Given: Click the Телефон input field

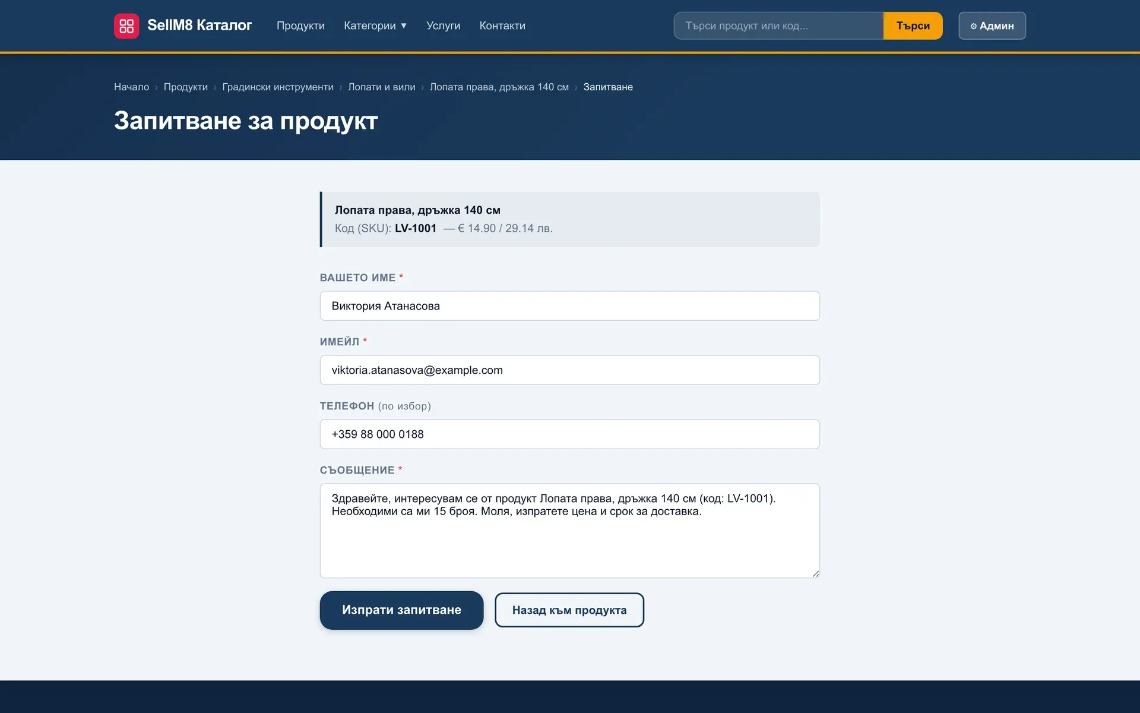Looking at the screenshot, I should pyautogui.click(x=570, y=434).
